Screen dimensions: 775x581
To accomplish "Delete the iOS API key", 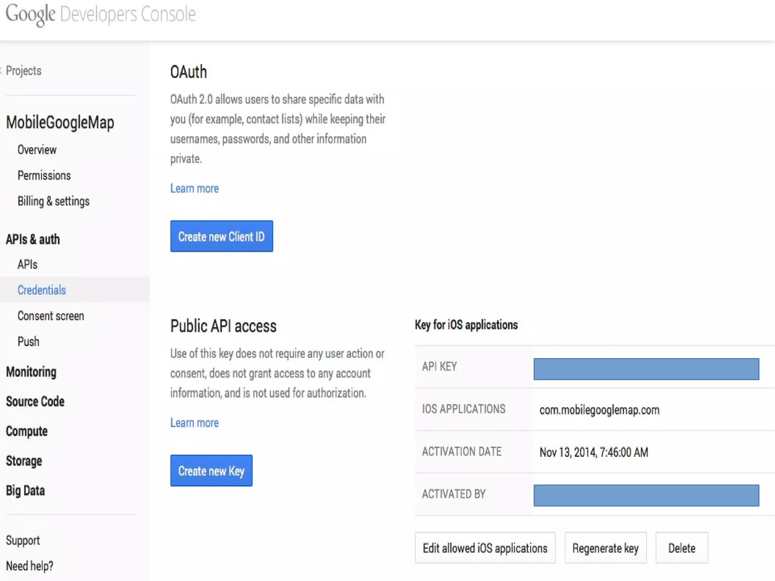I will [682, 548].
